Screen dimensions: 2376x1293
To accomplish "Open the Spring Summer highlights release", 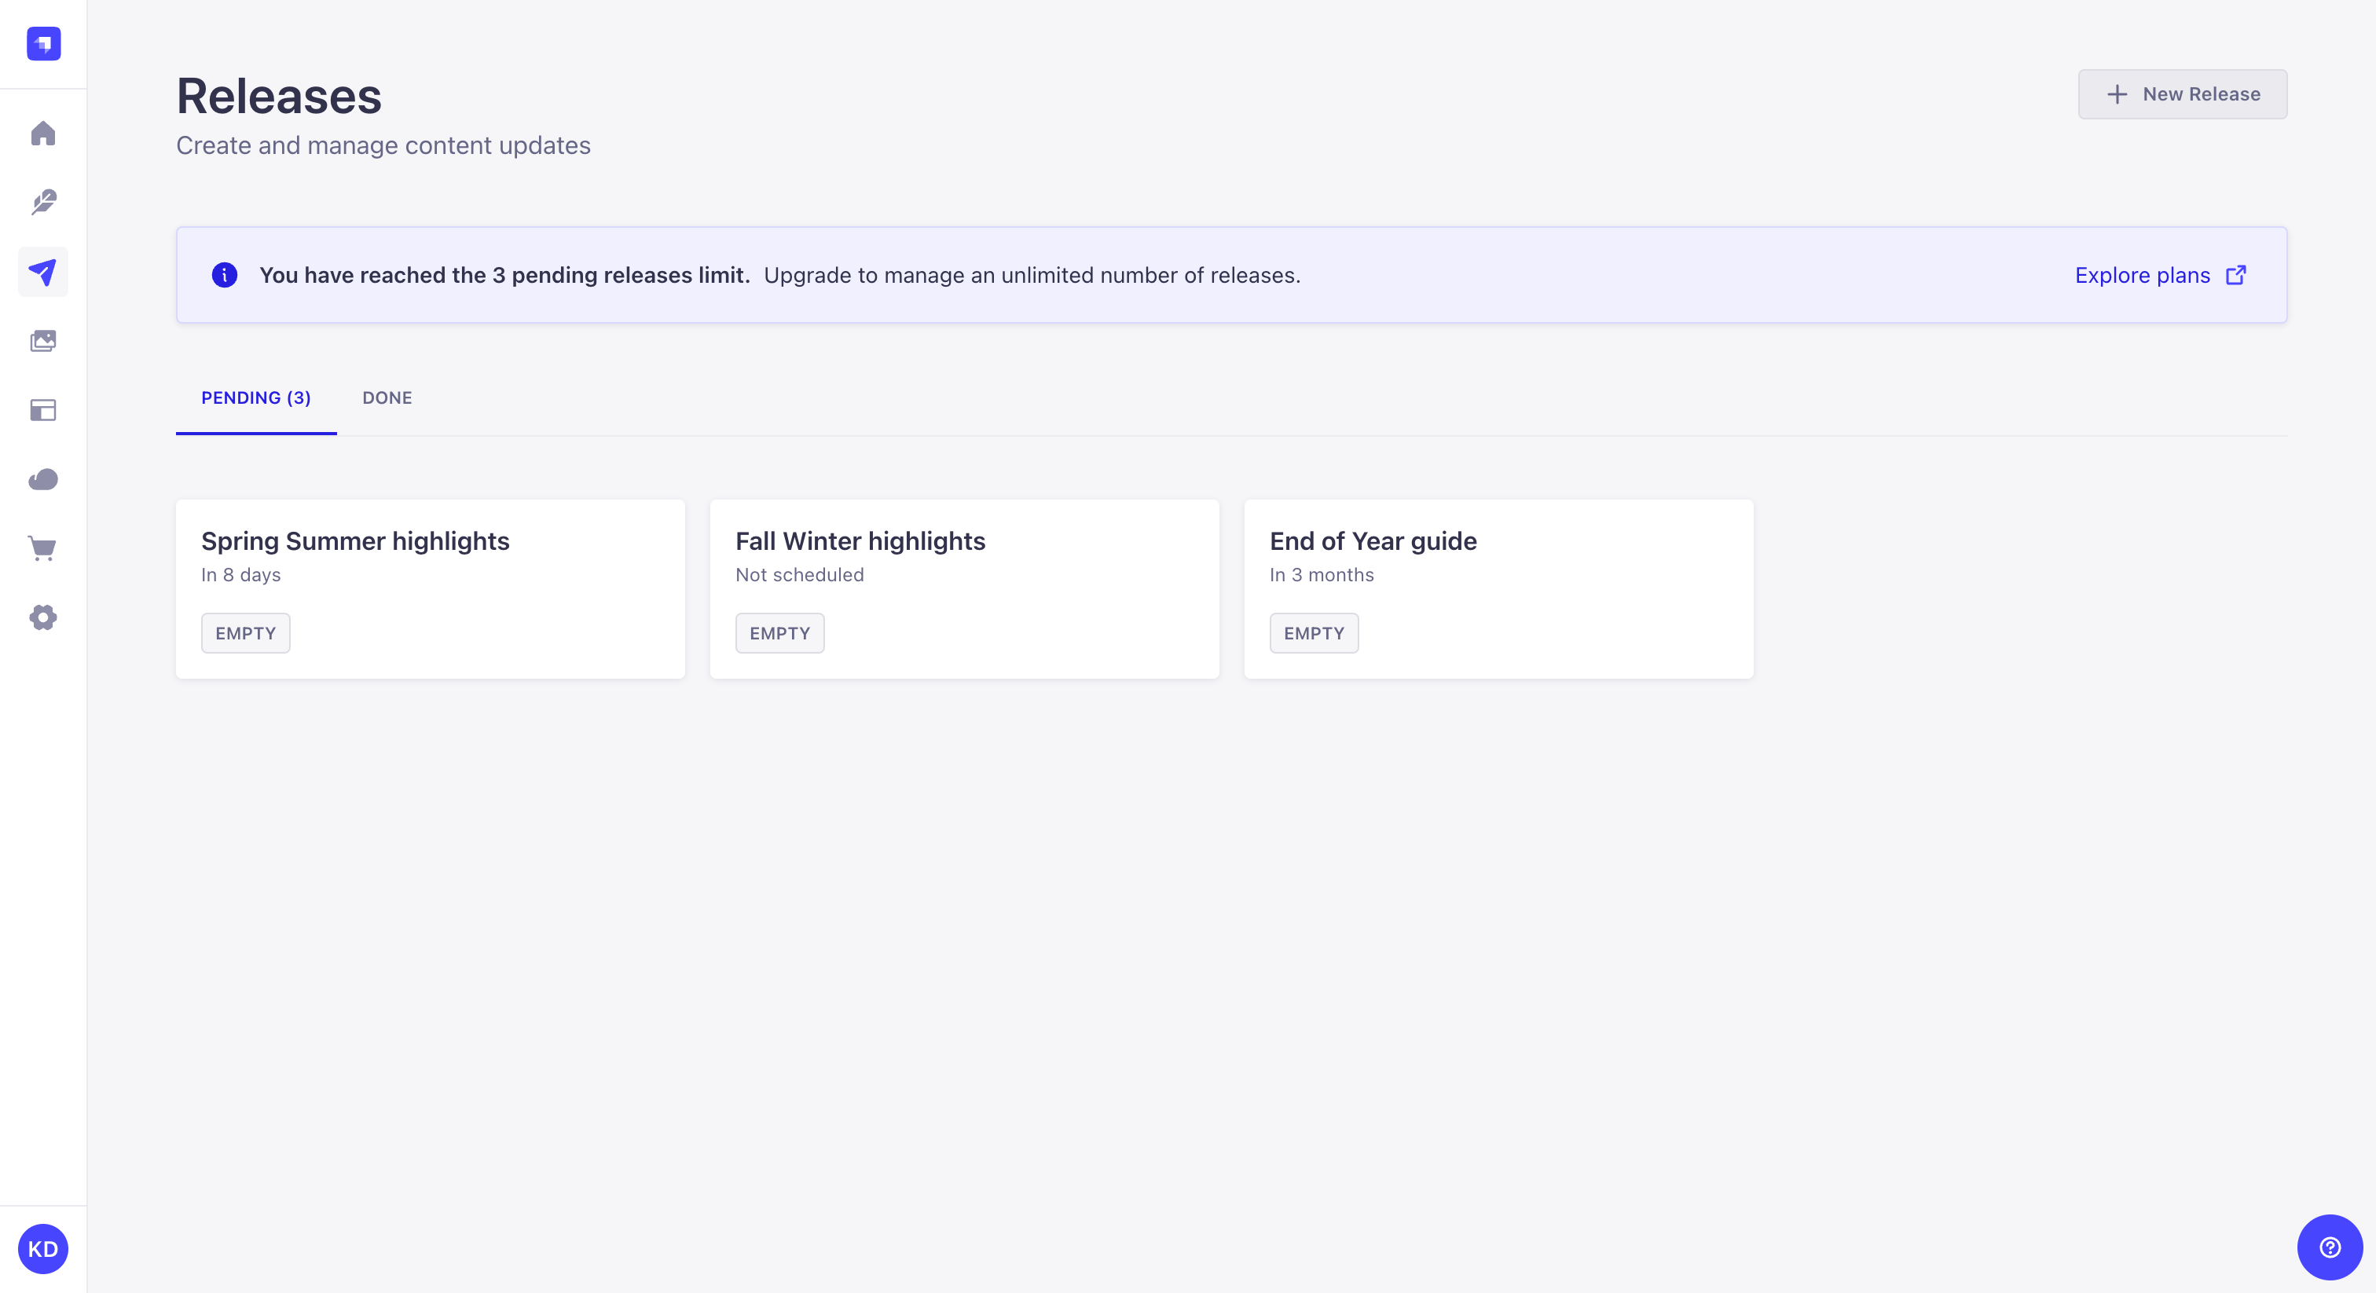I will tap(430, 588).
